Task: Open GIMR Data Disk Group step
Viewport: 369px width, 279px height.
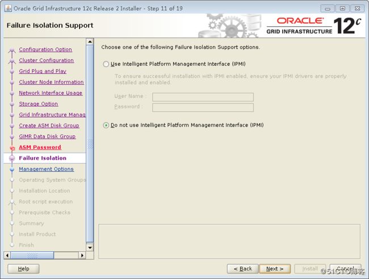Action: 47,136
